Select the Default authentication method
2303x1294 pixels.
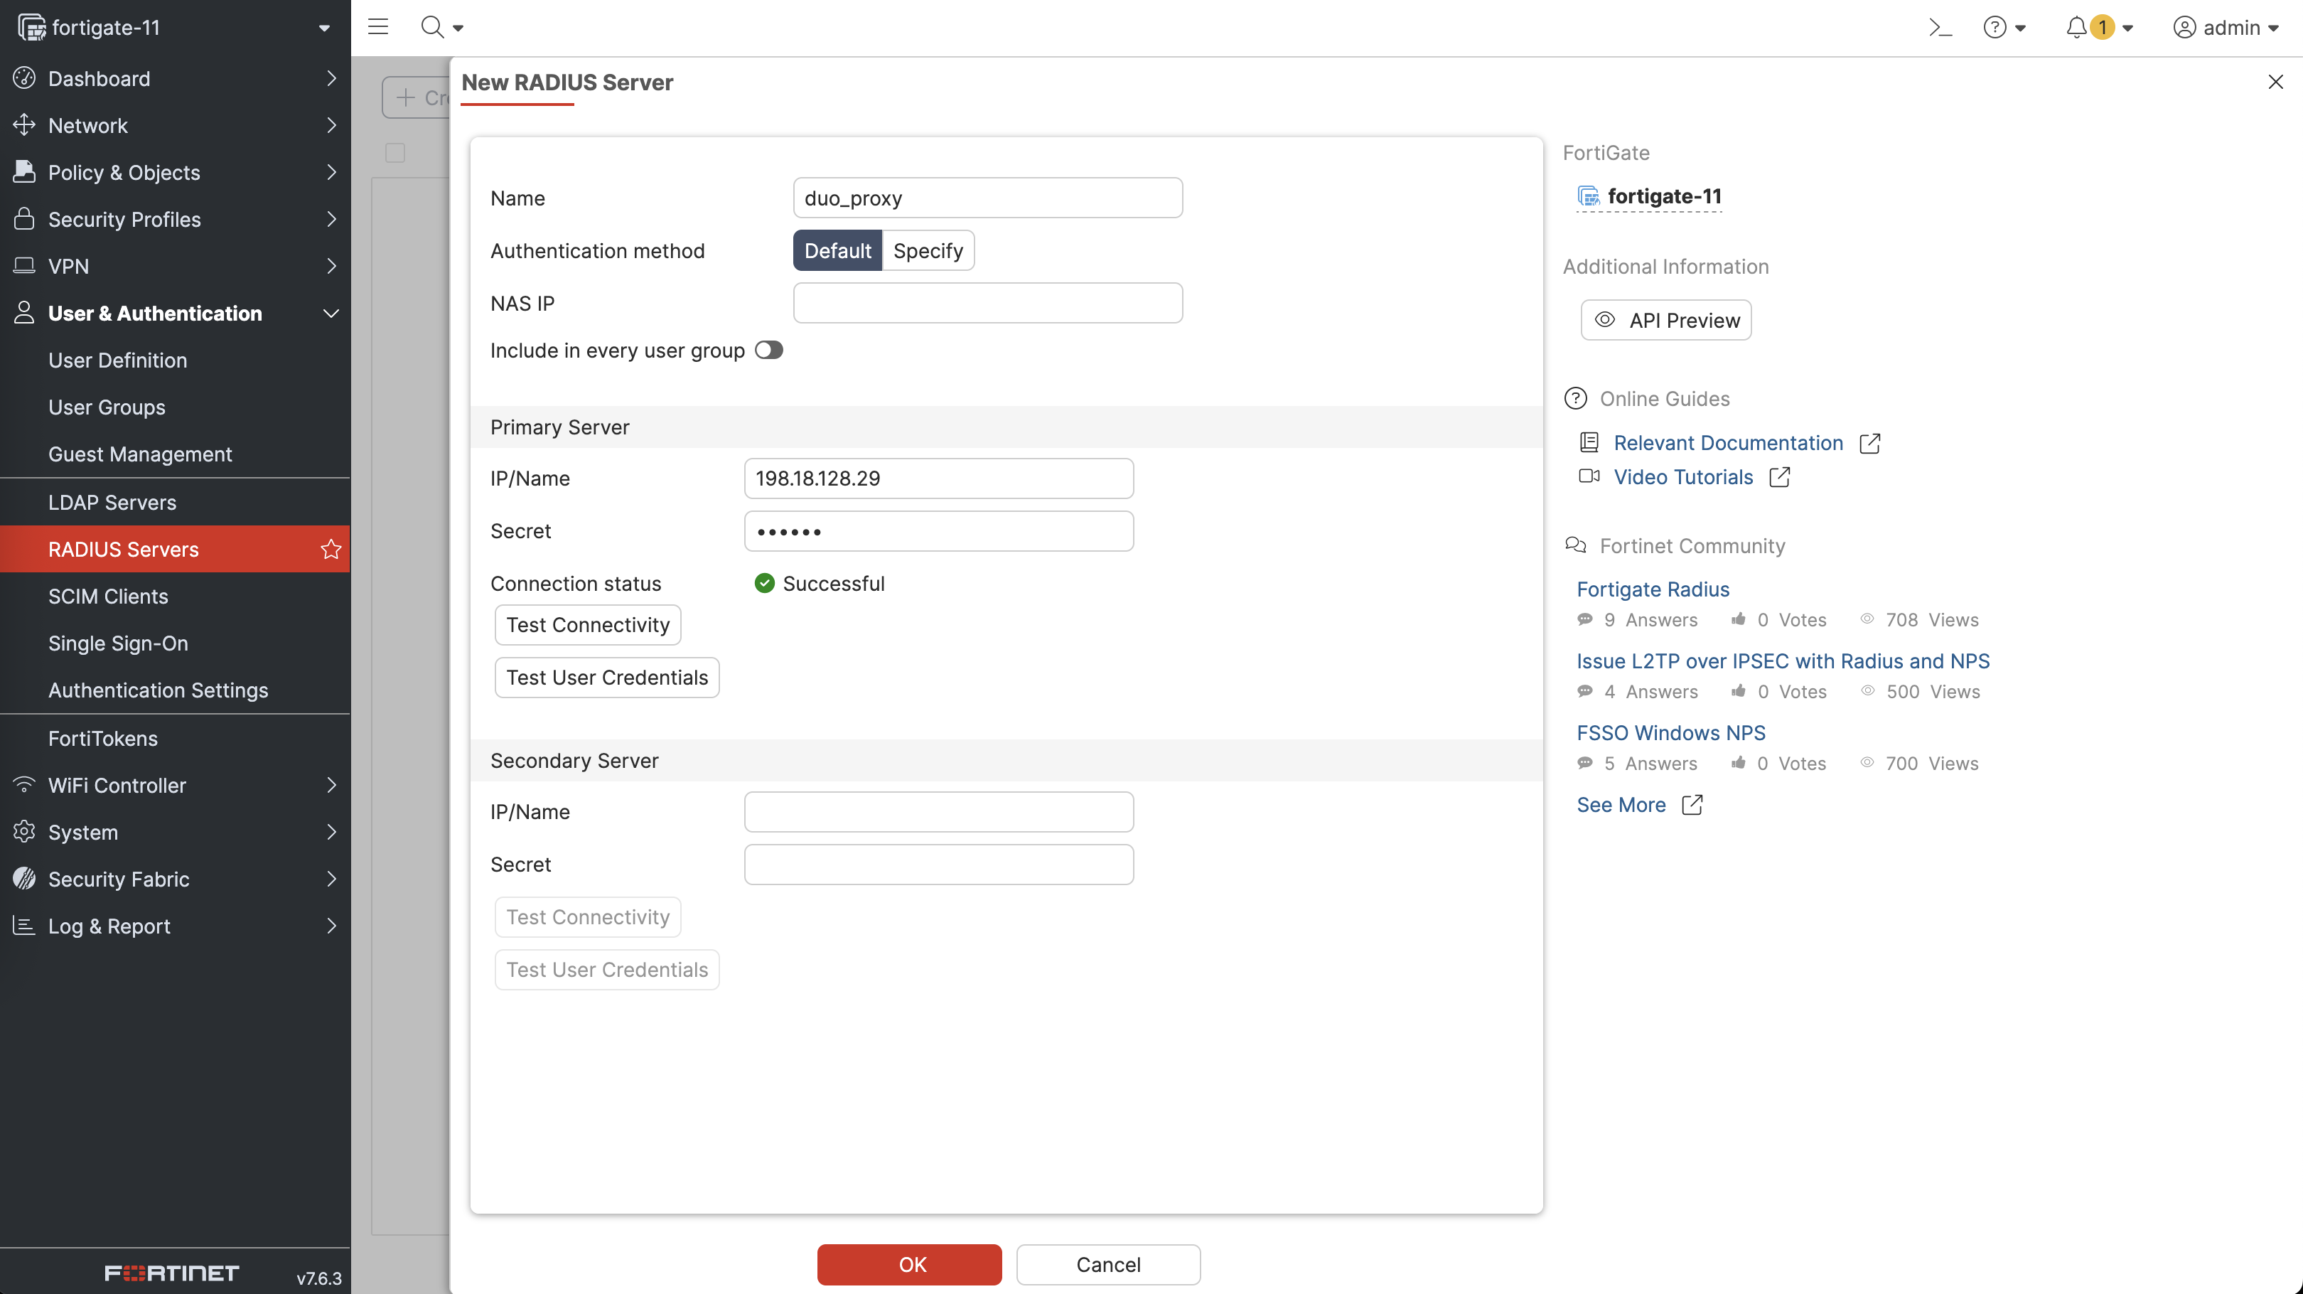click(x=837, y=250)
